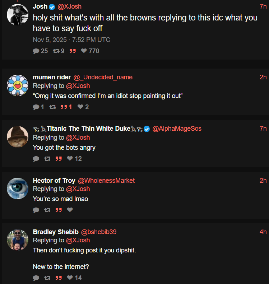Click the 4h timestamp on Bradley's reply
Viewport: 269px width, 284px height.
[263, 232]
